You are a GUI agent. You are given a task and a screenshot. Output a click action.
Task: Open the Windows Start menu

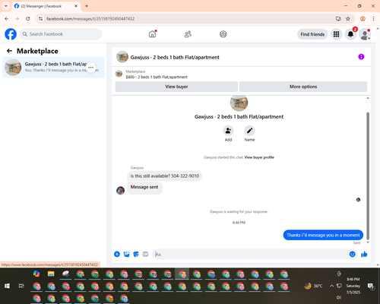pos(7,286)
